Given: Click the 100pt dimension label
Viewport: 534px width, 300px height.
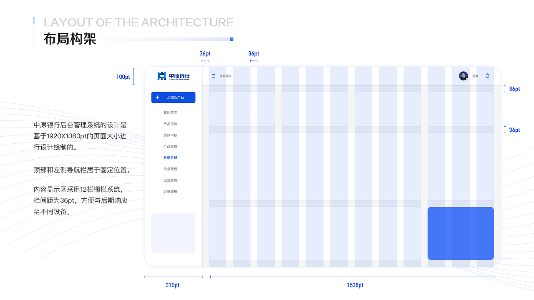Looking at the screenshot, I should pos(123,77).
